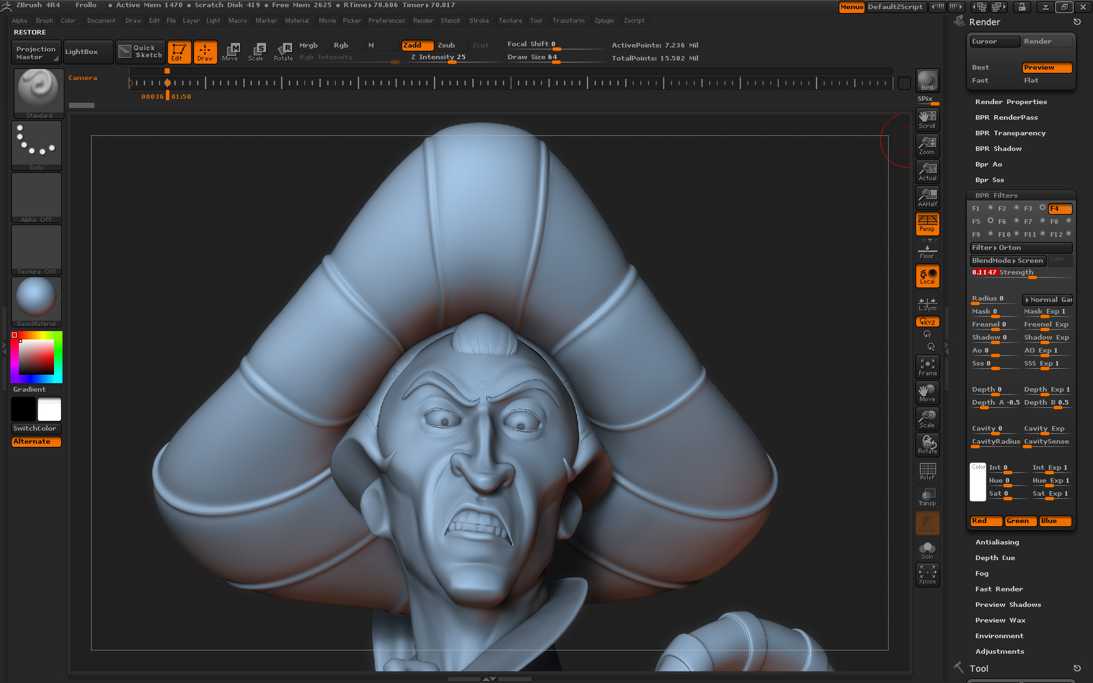Screen dimensions: 1093x683
Task: Open the Document menu
Action: click(x=101, y=21)
